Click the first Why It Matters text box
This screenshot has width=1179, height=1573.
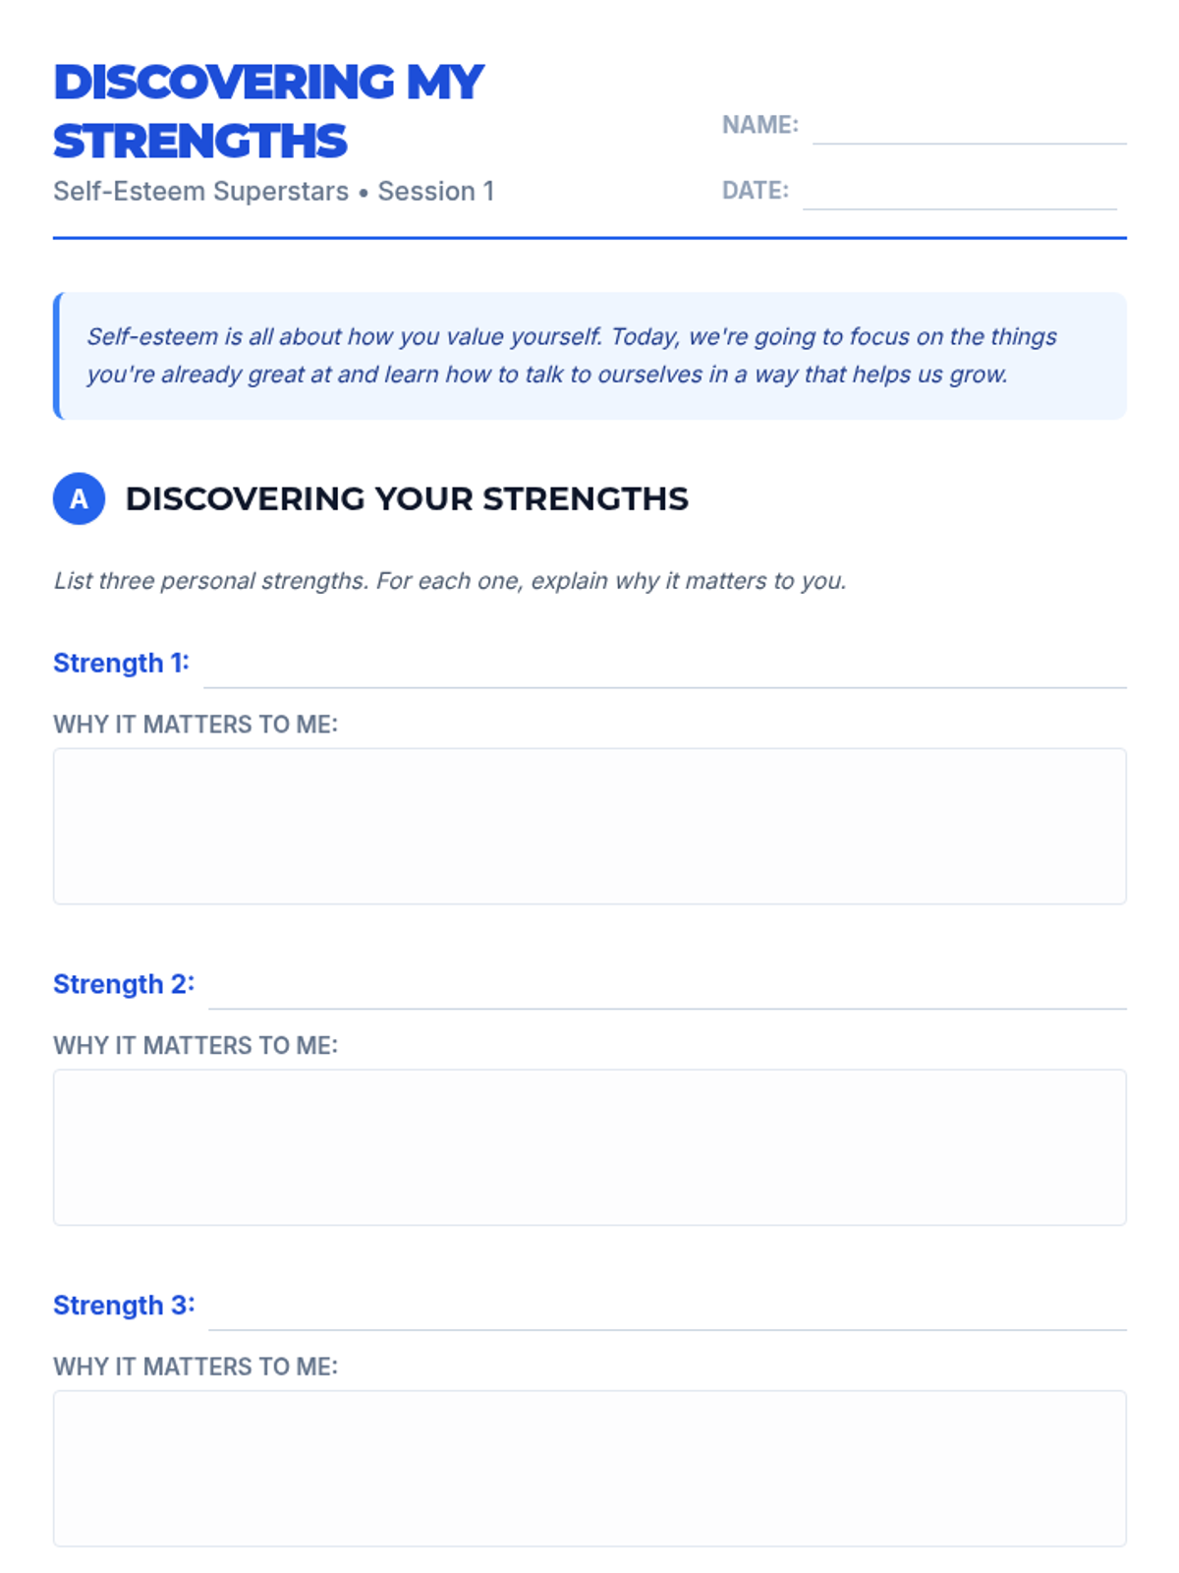589,826
